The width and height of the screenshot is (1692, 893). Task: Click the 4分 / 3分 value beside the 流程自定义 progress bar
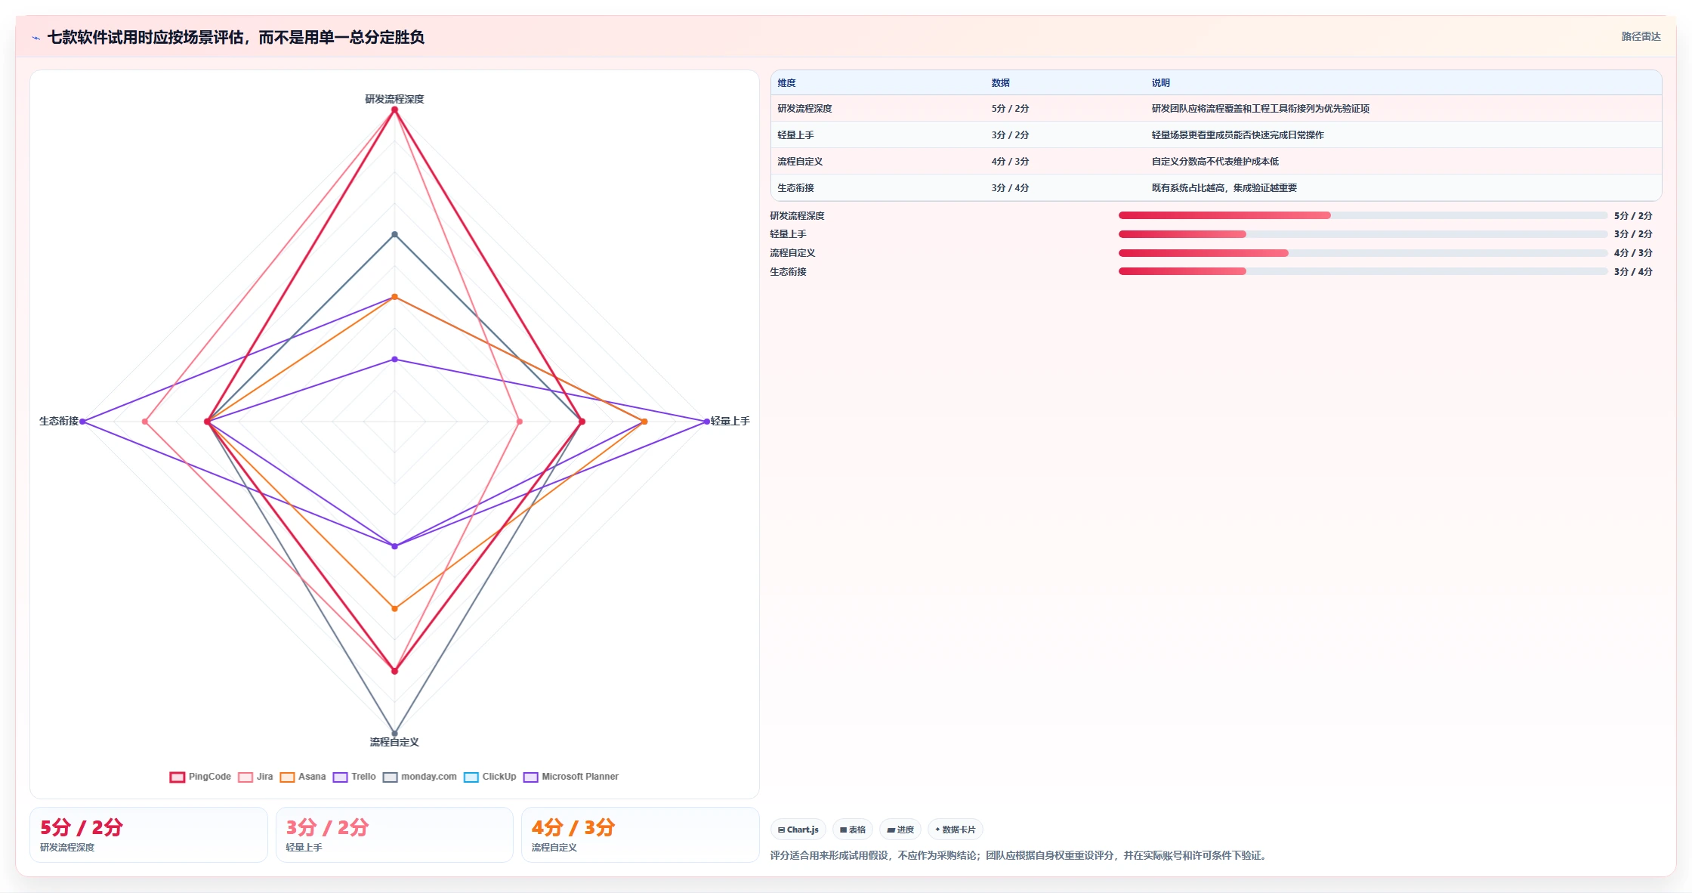click(1633, 253)
